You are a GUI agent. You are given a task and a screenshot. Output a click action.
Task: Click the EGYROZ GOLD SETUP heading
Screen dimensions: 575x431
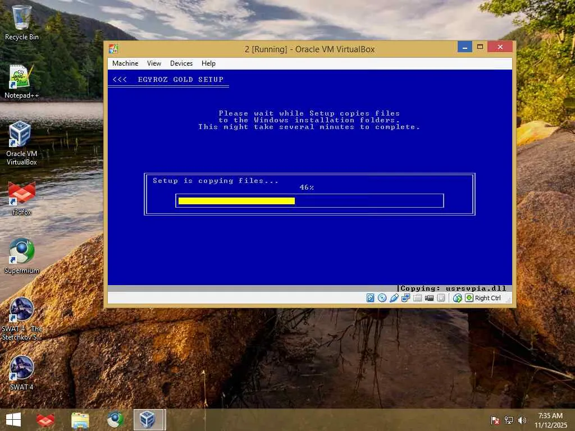180,80
